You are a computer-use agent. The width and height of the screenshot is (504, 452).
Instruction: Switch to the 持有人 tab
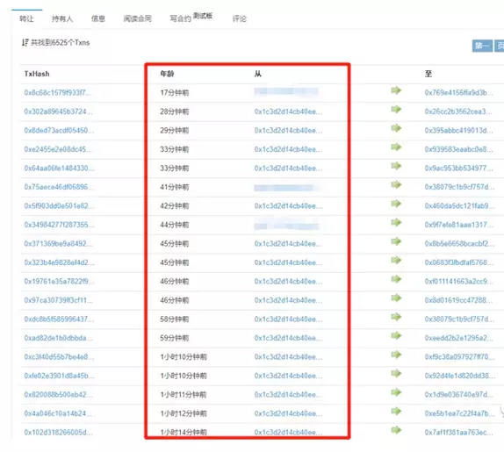pyautogui.click(x=62, y=18)
